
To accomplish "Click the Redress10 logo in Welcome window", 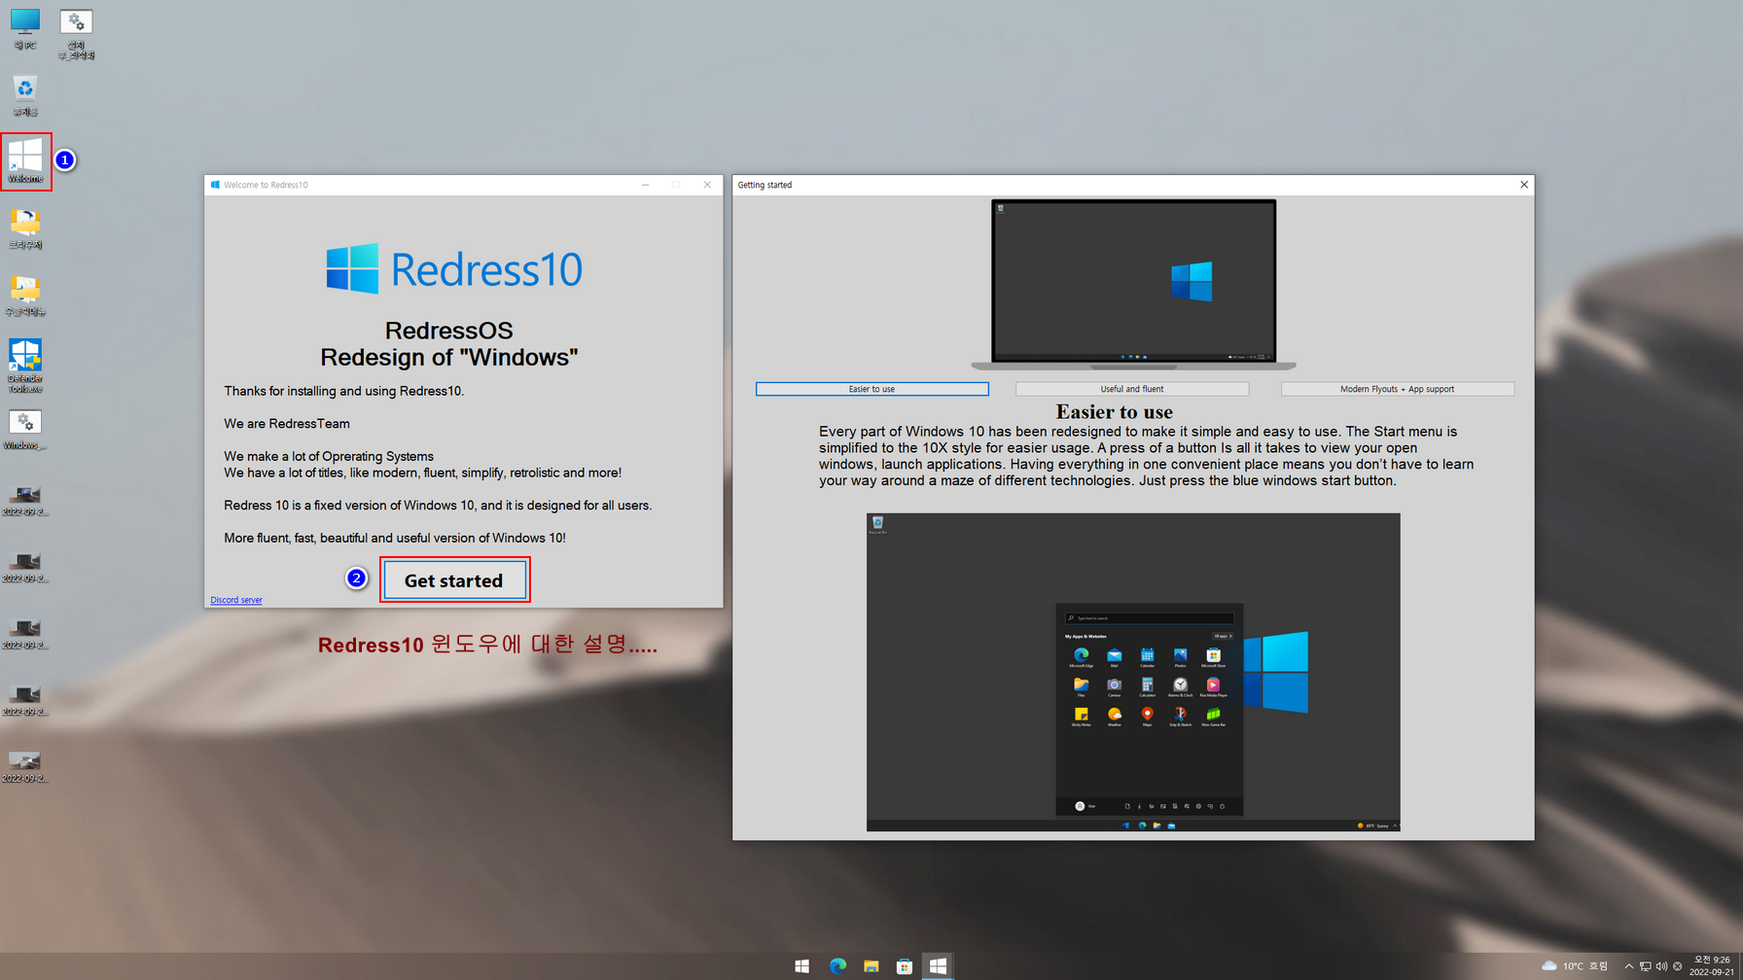I will click(454, 268).
